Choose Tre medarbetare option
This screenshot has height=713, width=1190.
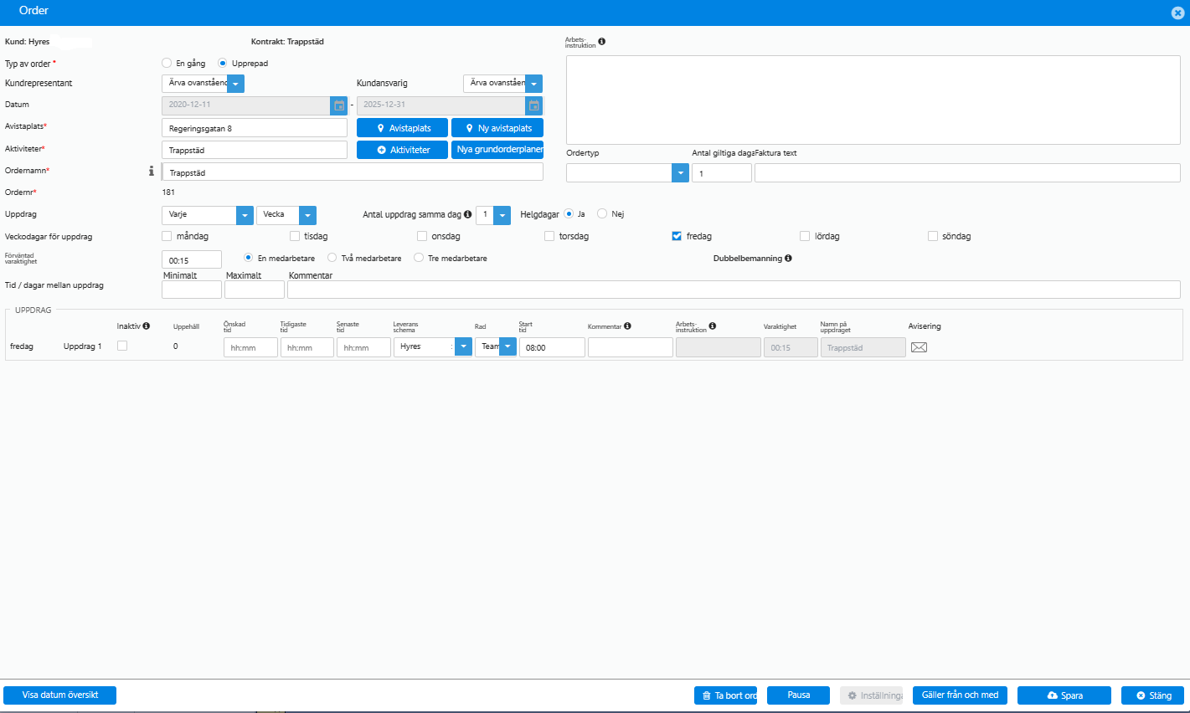[419, 258]
